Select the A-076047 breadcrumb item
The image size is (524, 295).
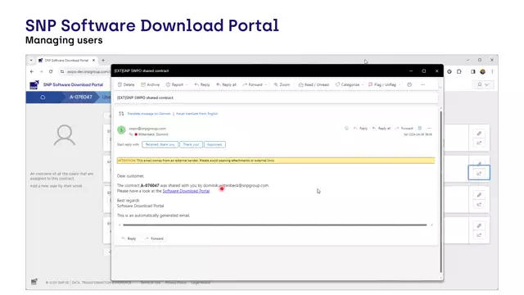80,97
